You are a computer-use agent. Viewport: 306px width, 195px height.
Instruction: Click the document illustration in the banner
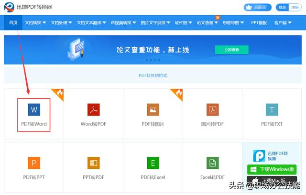(76, 49)
